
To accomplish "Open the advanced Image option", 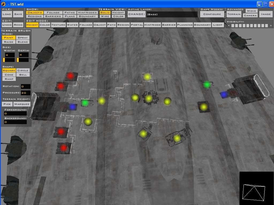I will tap(266, 14).
